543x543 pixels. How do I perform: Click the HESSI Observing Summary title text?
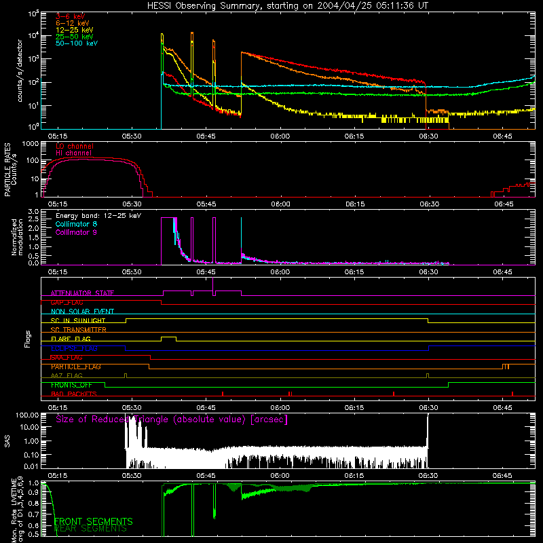coord(287,6)
